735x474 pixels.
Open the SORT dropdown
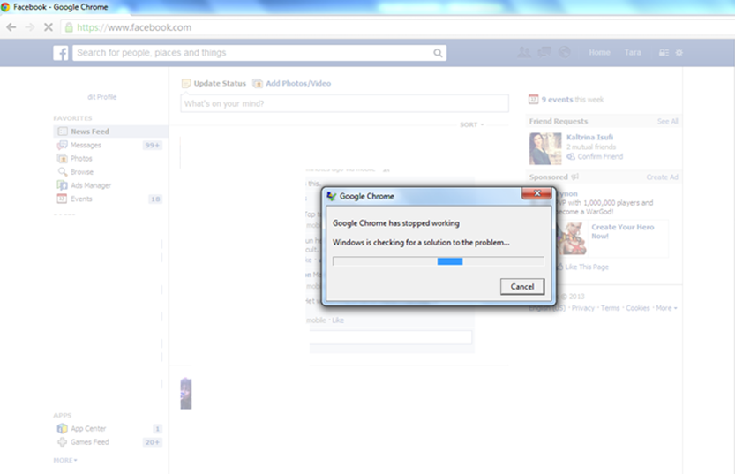(x=471, y=124)
